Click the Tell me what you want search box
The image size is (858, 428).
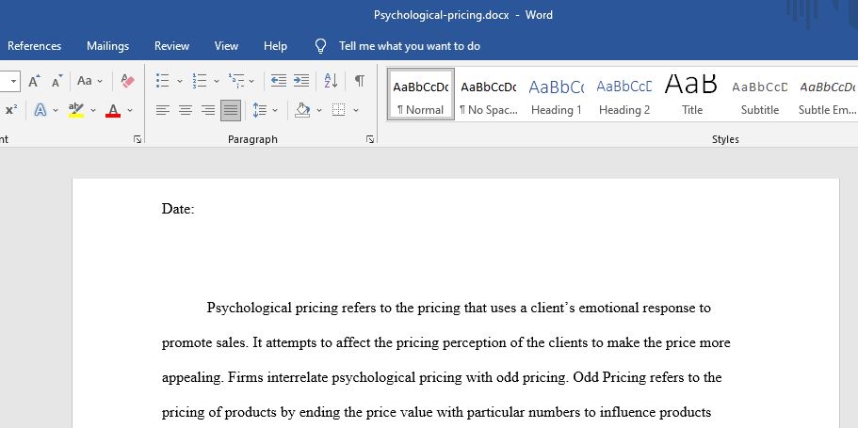410,46
